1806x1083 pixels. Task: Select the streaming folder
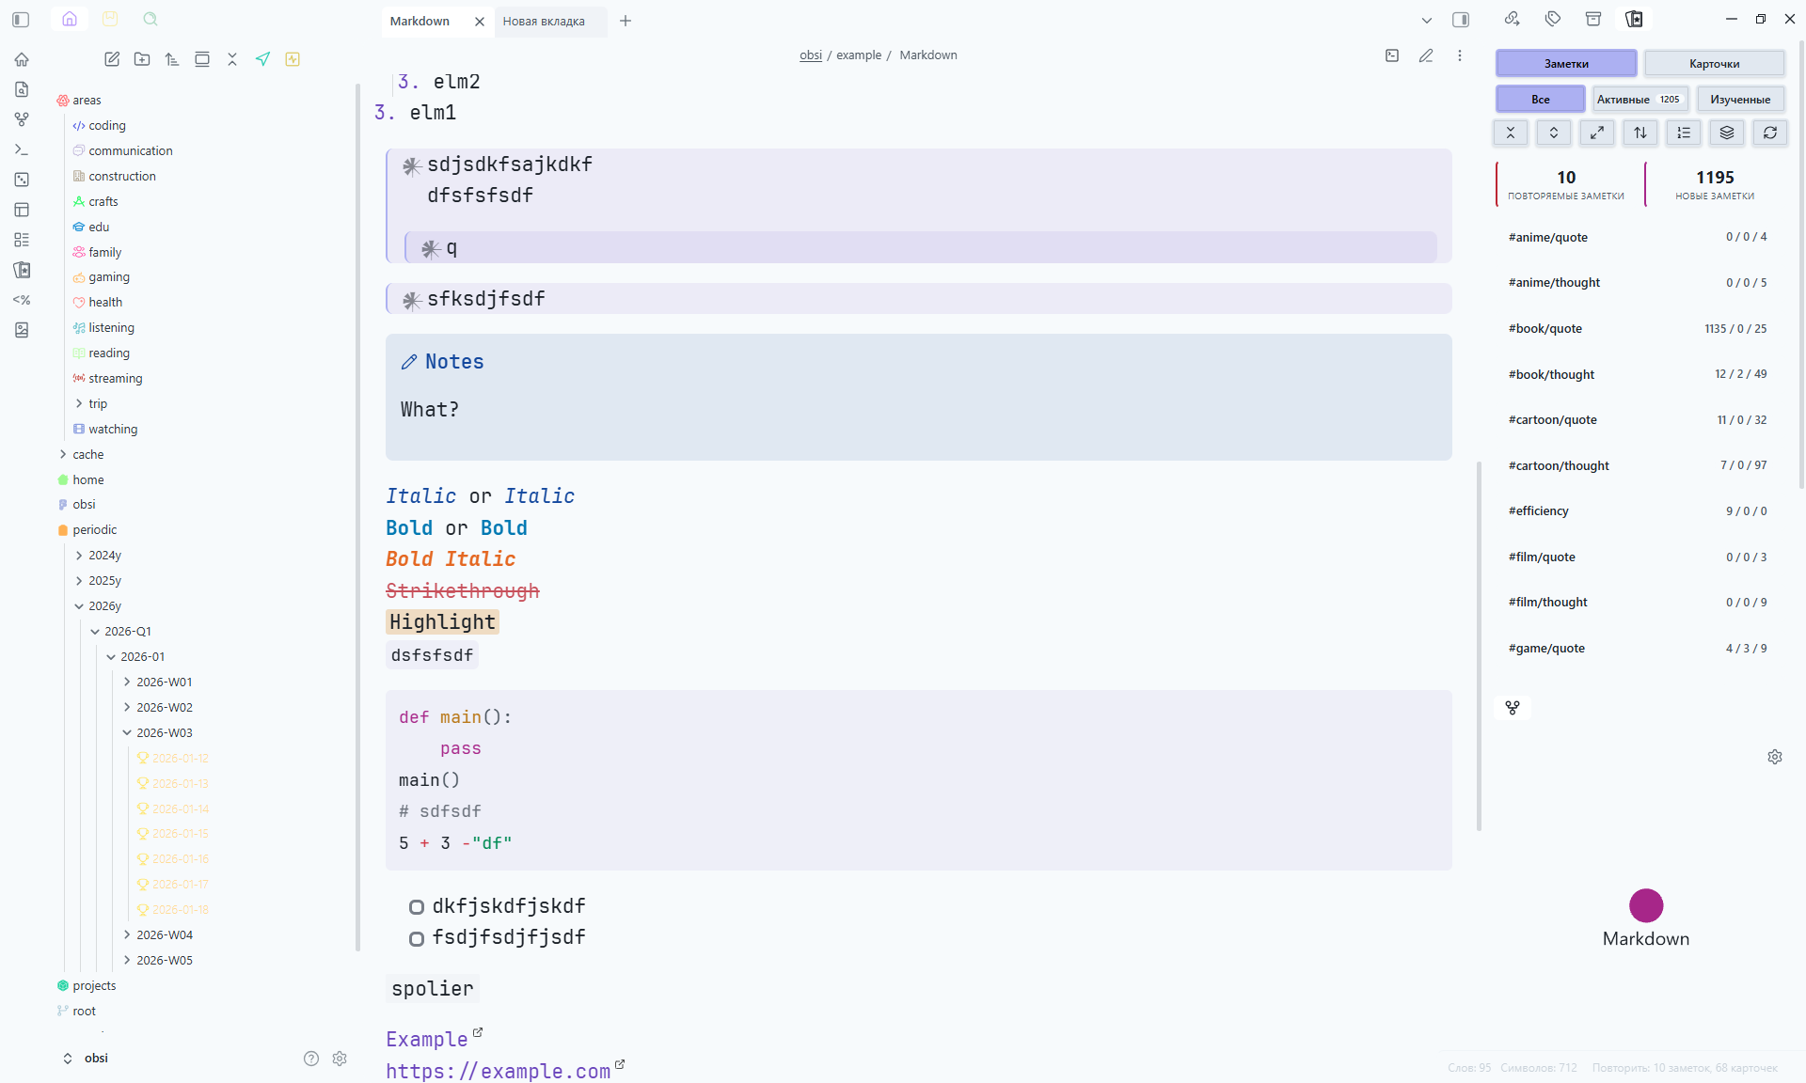point(116,379)
